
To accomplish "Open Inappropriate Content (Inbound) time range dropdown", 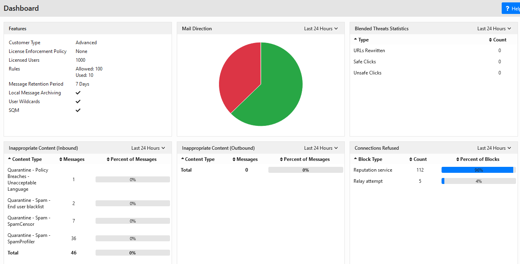I will 148,148.
